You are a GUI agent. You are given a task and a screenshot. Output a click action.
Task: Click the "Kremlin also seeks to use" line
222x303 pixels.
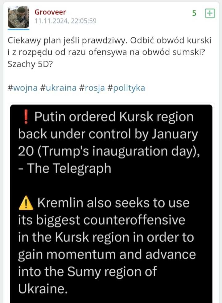[113, 203]
